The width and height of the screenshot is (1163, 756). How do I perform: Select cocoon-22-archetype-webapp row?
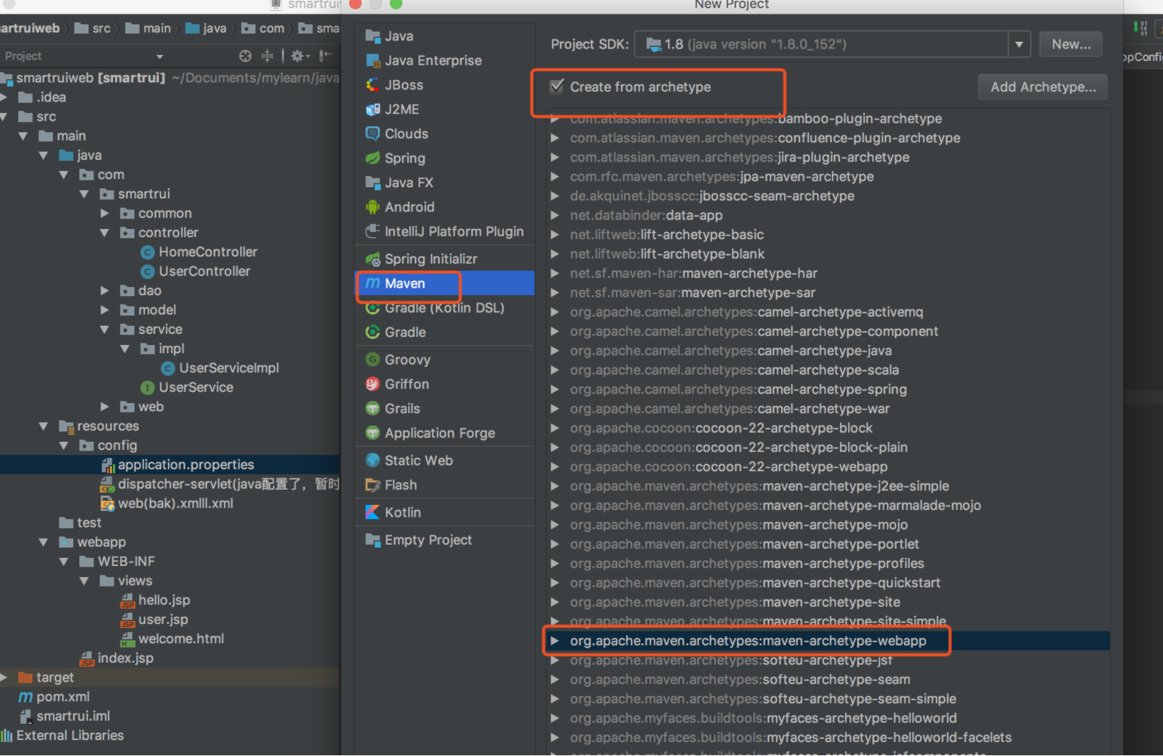(828, 467)
